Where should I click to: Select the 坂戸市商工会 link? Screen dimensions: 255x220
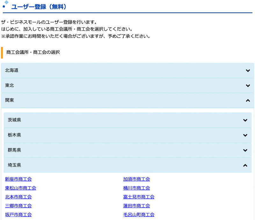point(18,215)
